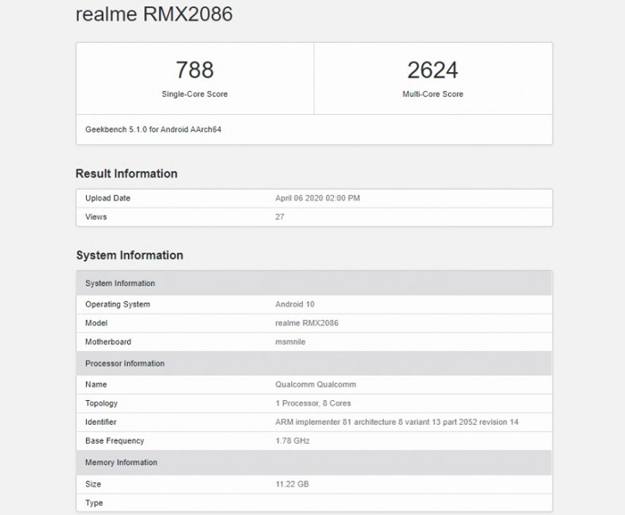The height and width of the screenshot is (515, 625).
Task: Select the msmnile motherboard value
Action: click(290, 342)
